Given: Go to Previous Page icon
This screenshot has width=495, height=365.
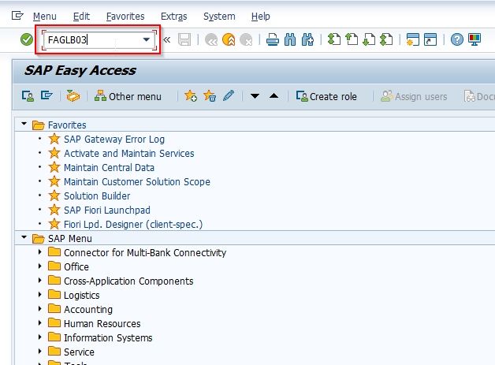Looking at the screenshot, I should 352,39.
